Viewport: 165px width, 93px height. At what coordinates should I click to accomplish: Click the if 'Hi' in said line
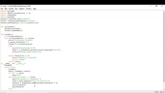point(16,73)
